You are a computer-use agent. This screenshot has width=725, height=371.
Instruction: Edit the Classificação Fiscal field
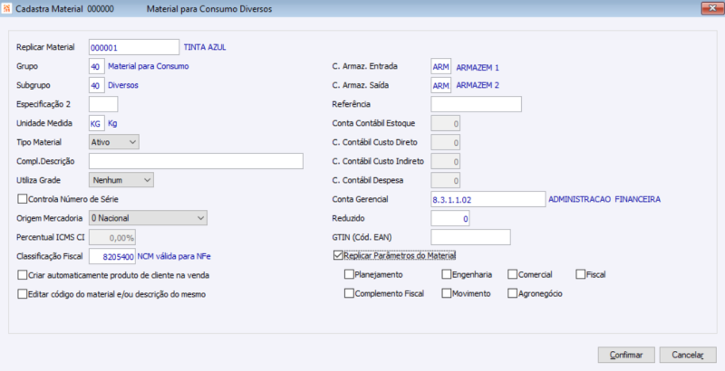[111, 256]
